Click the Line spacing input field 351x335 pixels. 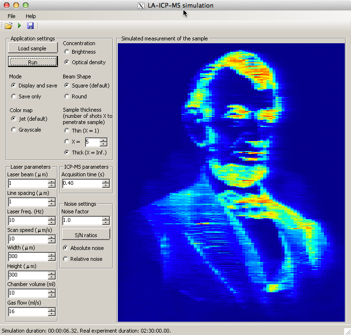click(28, 202)
